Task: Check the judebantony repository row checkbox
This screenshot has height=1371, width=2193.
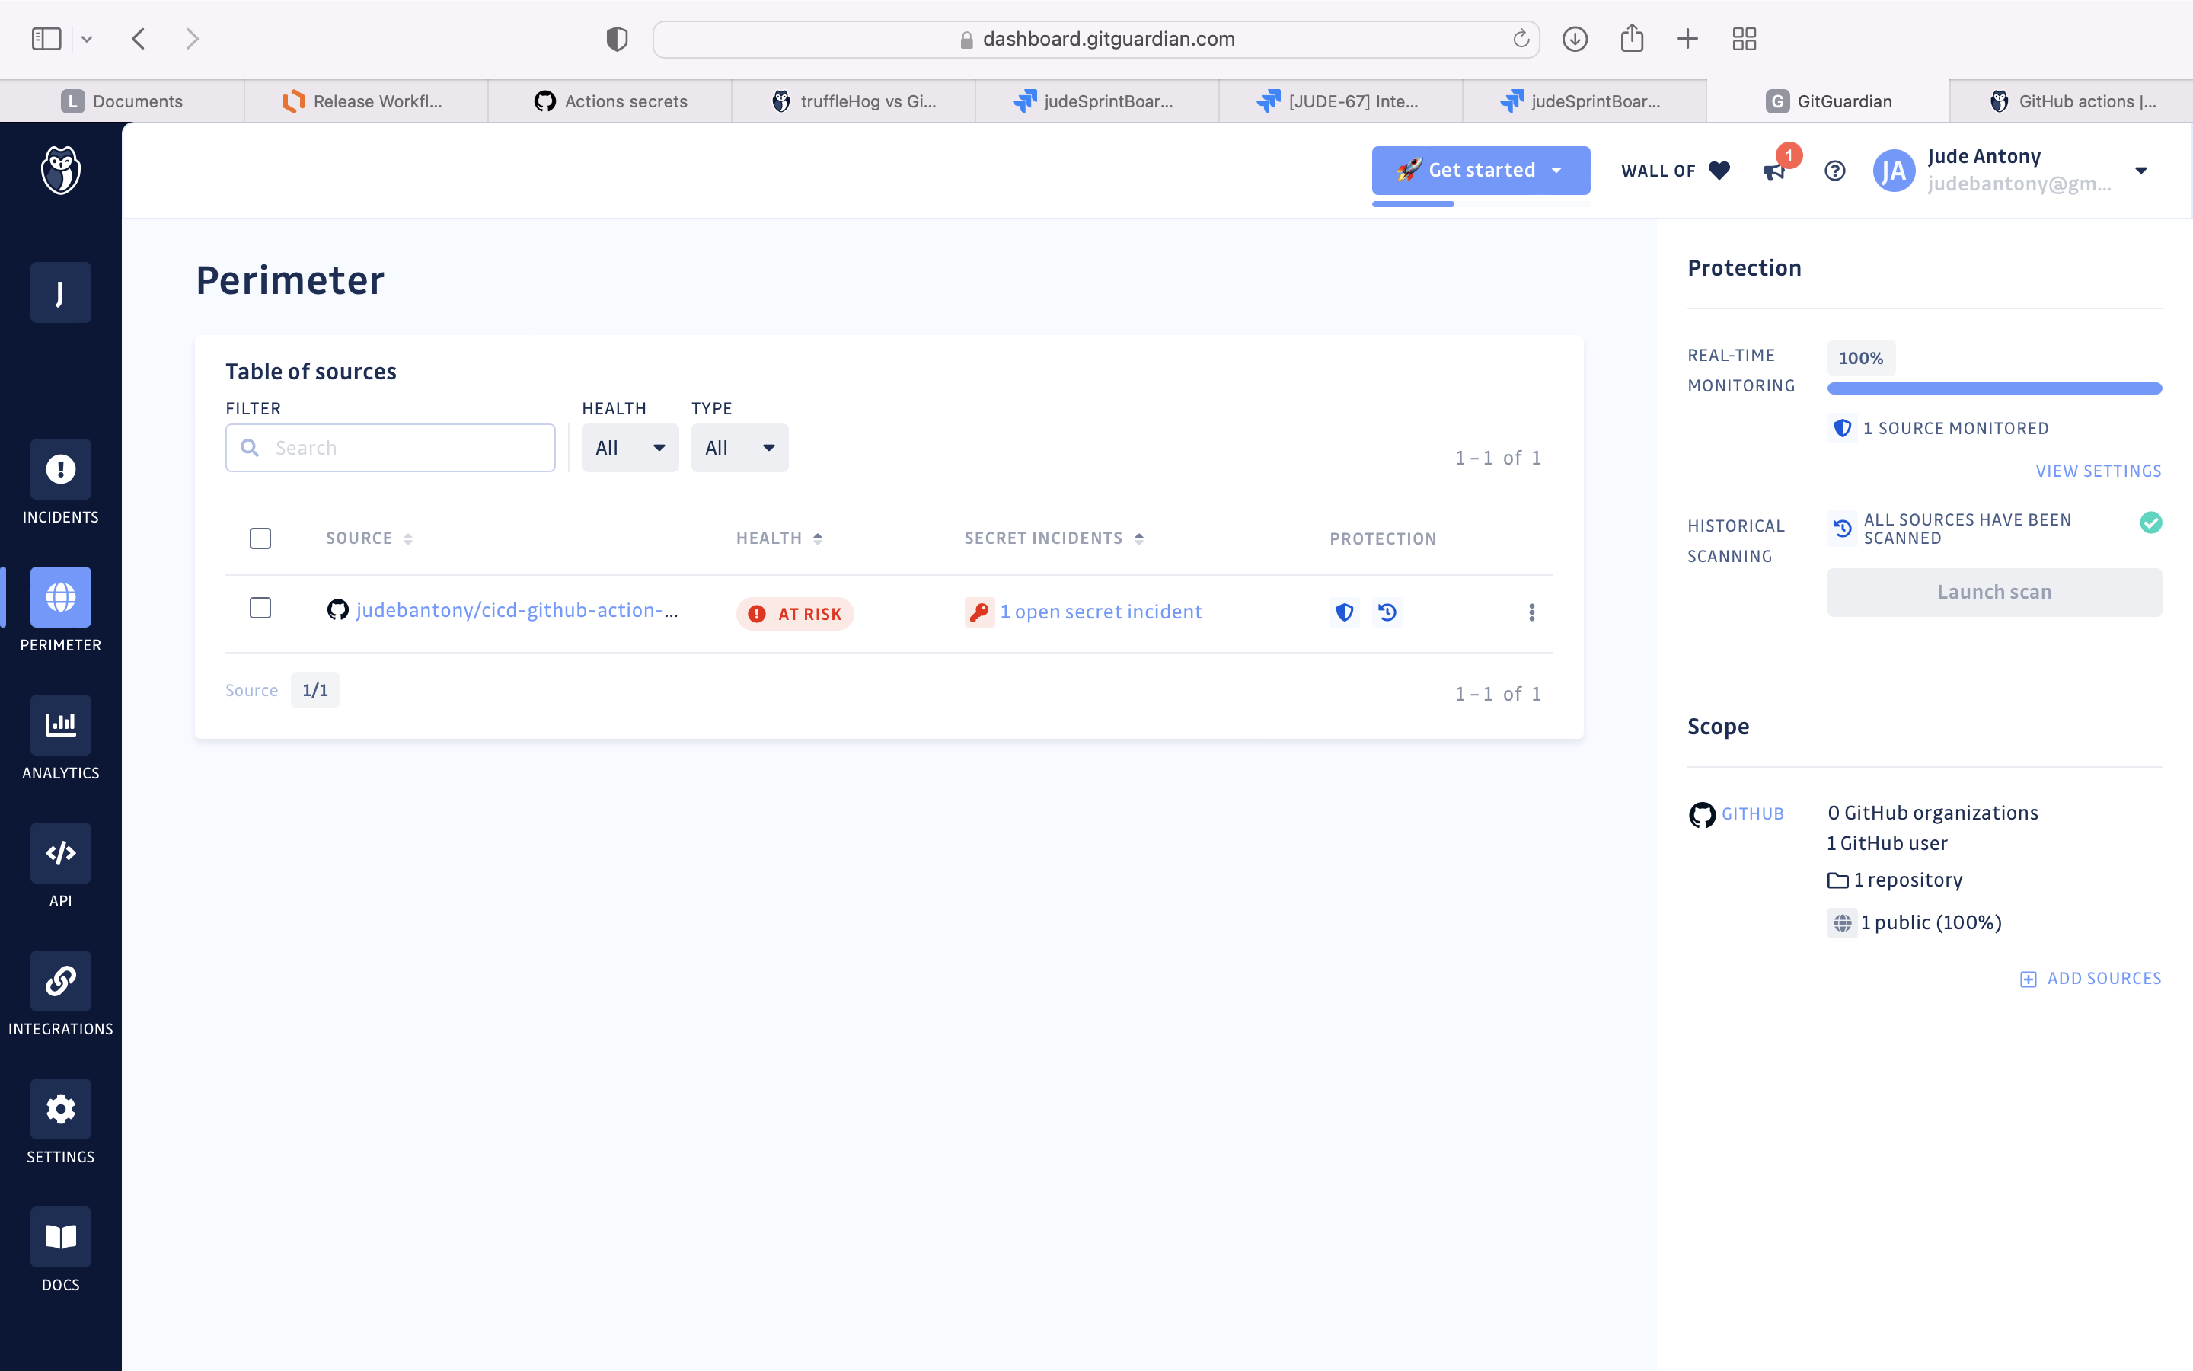Action: point(260,608)
